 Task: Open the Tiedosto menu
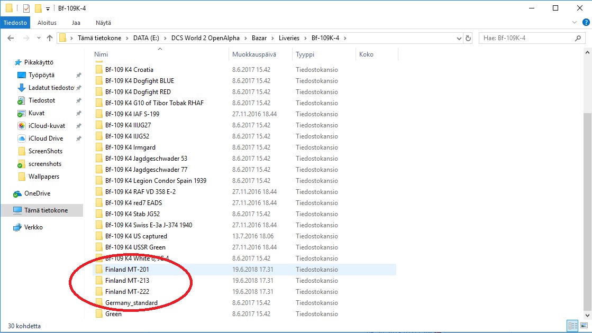15,23
